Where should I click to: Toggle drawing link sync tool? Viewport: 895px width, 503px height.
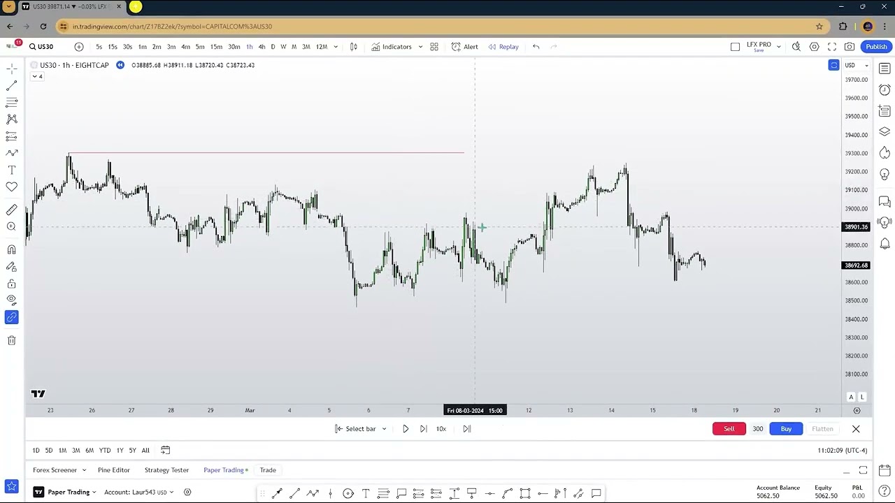(11, 318)
